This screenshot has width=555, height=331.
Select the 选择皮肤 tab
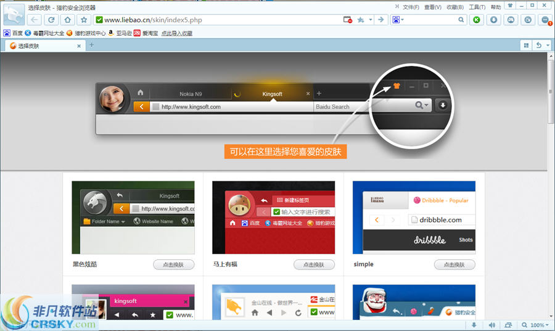pos(44,46)
